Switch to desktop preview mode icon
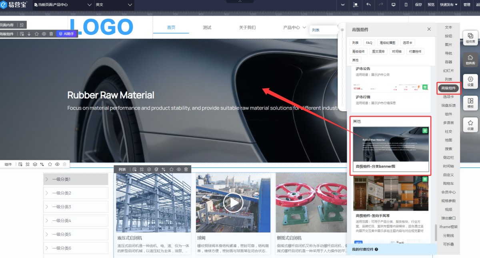480x258 pixels. click(393, 5)
